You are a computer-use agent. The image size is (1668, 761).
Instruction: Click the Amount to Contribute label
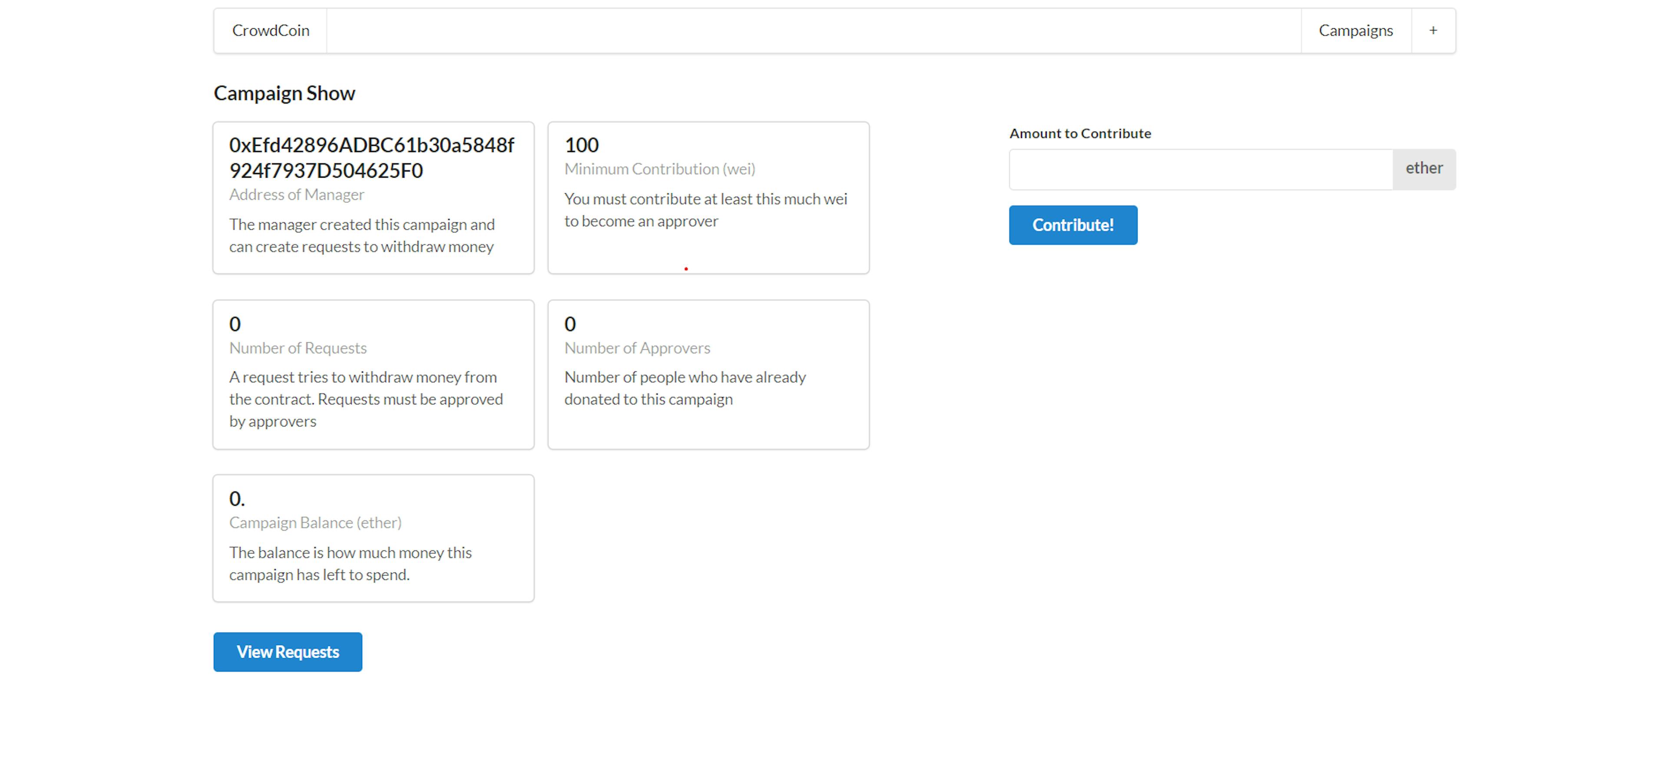(1079, 133)
